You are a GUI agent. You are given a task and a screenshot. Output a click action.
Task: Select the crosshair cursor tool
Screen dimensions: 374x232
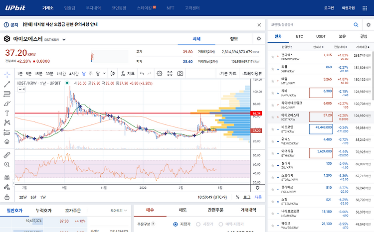[x=7, y=75]
